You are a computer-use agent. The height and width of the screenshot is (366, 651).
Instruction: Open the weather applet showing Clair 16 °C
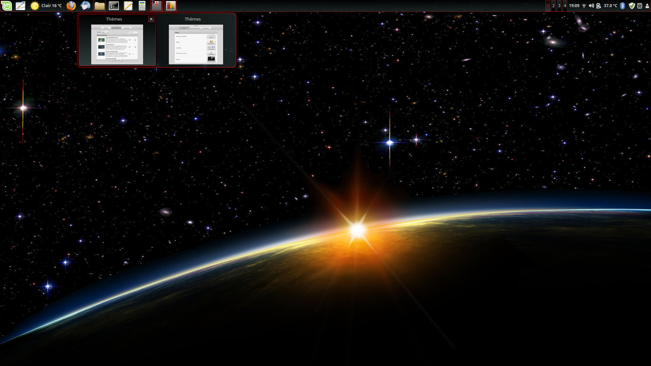(x=46, y=5)
